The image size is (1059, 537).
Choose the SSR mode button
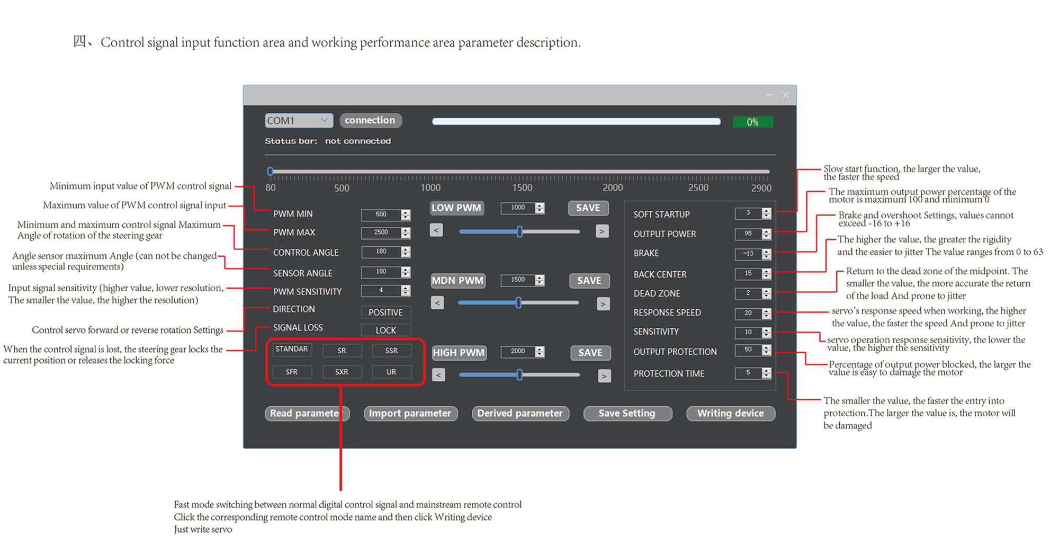[x=391, y=351]
